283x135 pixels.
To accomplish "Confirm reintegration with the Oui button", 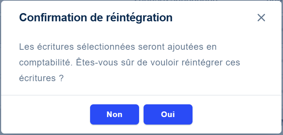I will click(168, 114).
